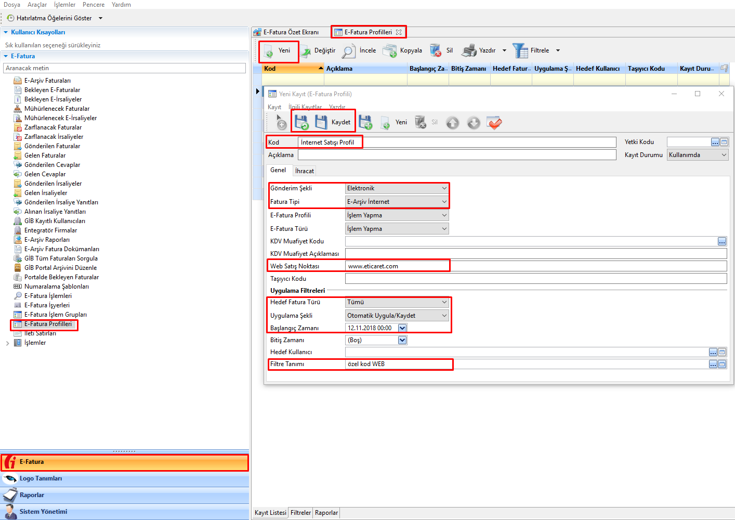Open the Başlangıç Zamanı date picker arrow
This screenshot has width=735, height=520.
click(x=402, y=328)
